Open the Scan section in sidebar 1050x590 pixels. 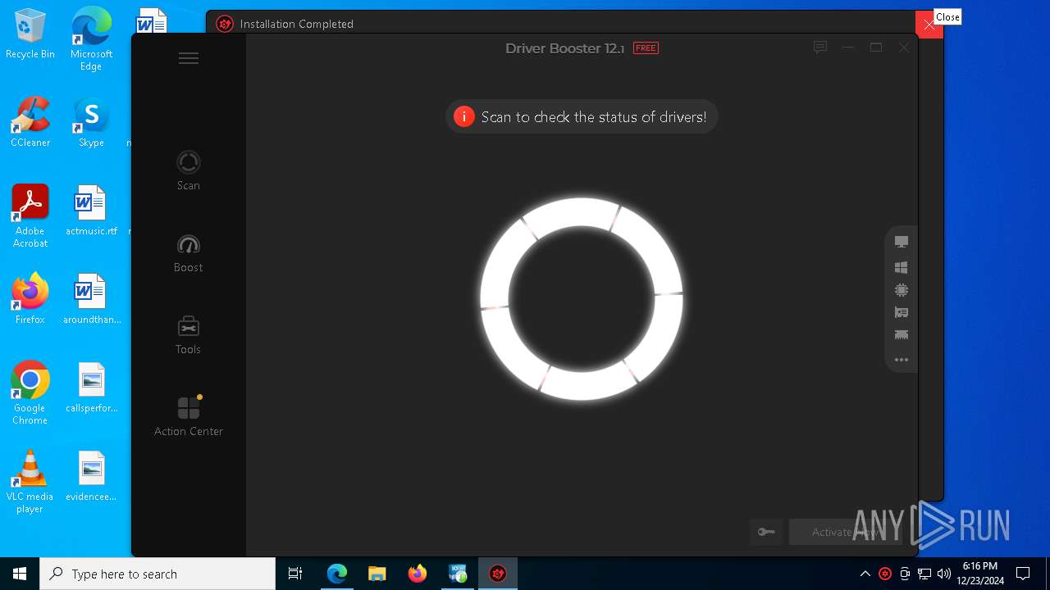189,170
